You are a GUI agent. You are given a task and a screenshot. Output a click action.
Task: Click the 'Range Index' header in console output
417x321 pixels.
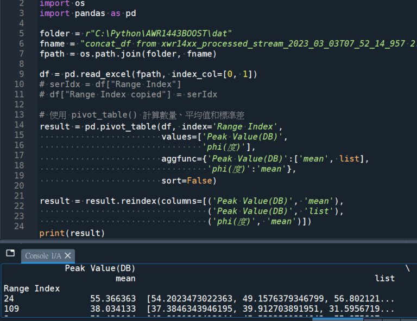[x=31, y=288]
